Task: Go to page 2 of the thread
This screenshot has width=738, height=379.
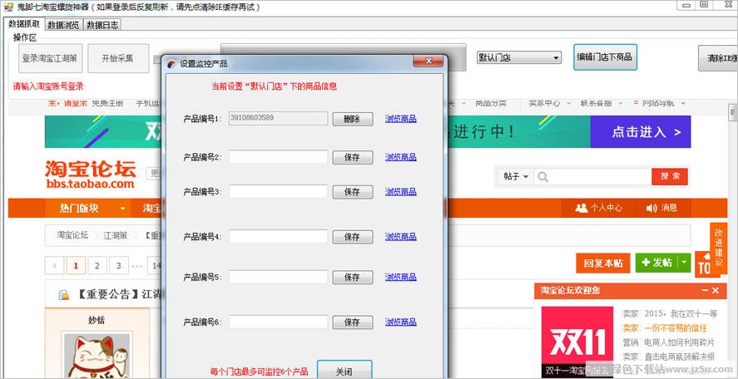Action: tap(97, 266)
